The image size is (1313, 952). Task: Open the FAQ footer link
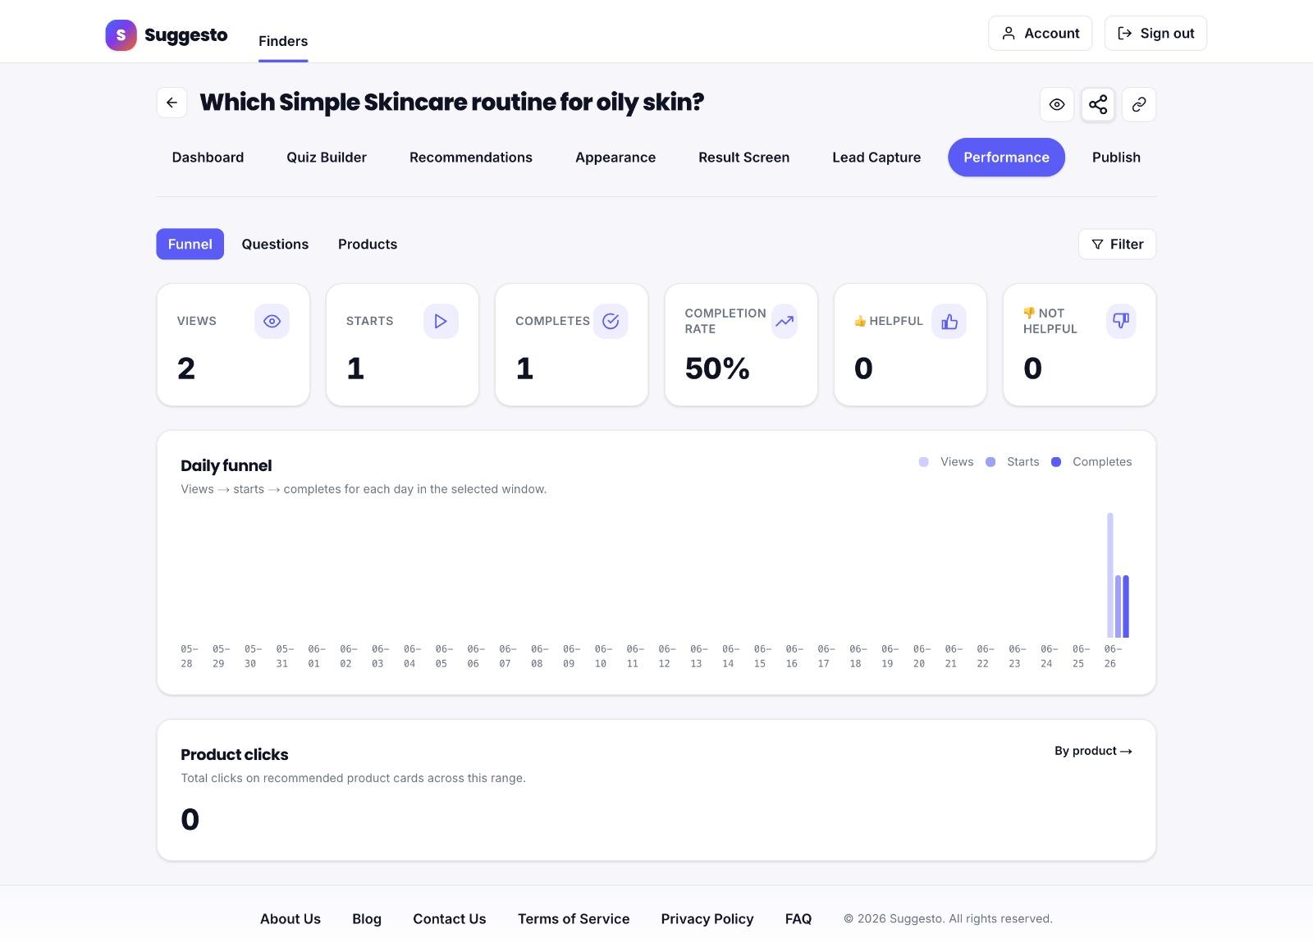[798, 919]
